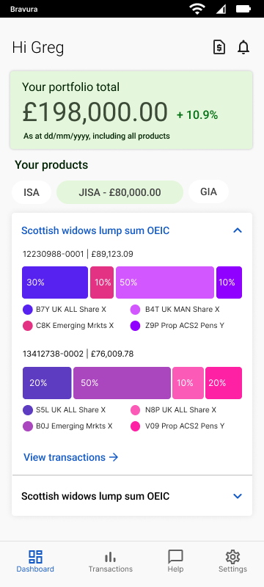Select the ISA product tab
Image resolution: width=264 pixels, height=587 pixels.
click(32, 192)
